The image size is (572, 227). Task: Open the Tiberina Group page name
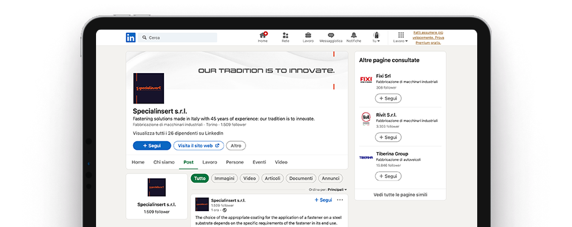(x=392, y=154)
